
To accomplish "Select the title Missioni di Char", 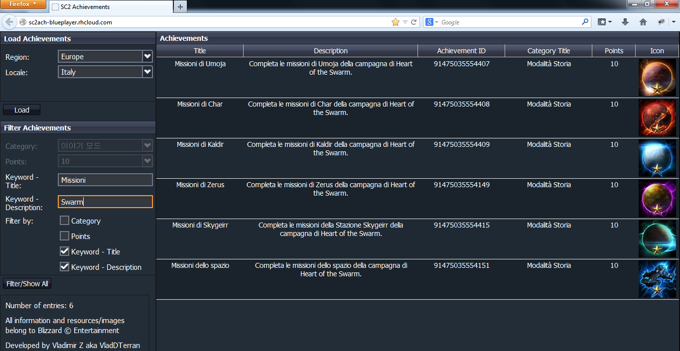I will point(200,104).
